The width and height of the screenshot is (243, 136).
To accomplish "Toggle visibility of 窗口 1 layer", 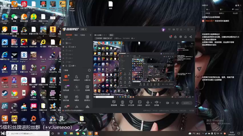I will pos(63,62).
